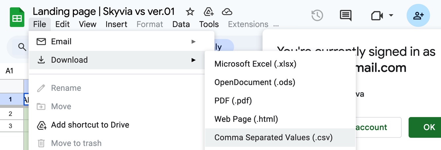This screenshot has width=441, height=150.
Task: Open version history clock icon
Action: click(317, 15)
